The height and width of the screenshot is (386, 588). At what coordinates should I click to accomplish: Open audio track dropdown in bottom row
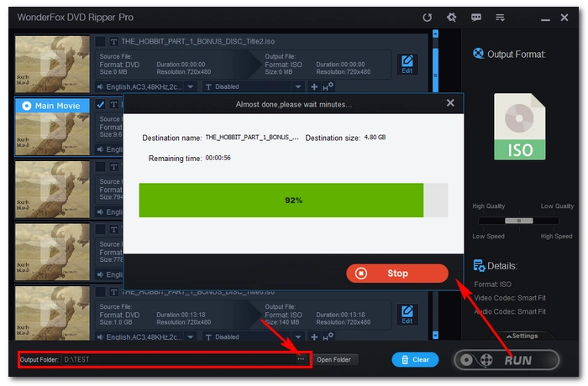(191, 337)
